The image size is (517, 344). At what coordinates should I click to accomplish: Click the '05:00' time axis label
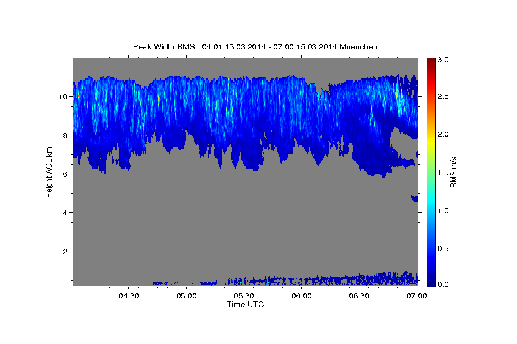click(x=186, y=296)
